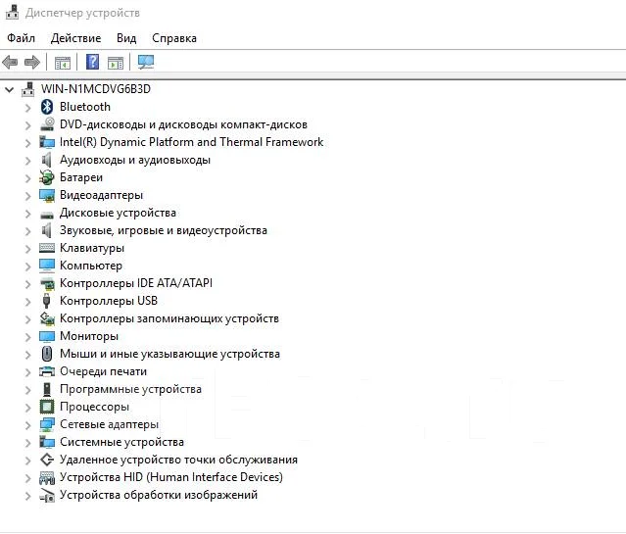Click the Контроллеры USB plug icon
Screen dimensions: 626x534
[46, 301]
